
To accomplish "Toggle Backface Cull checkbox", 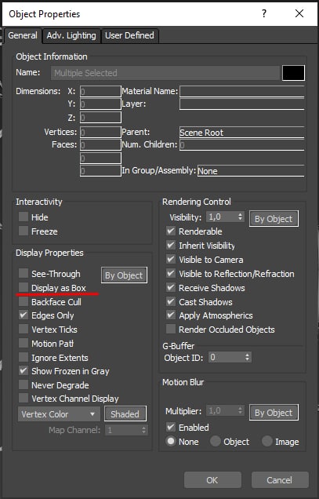I will click(24, 301).
